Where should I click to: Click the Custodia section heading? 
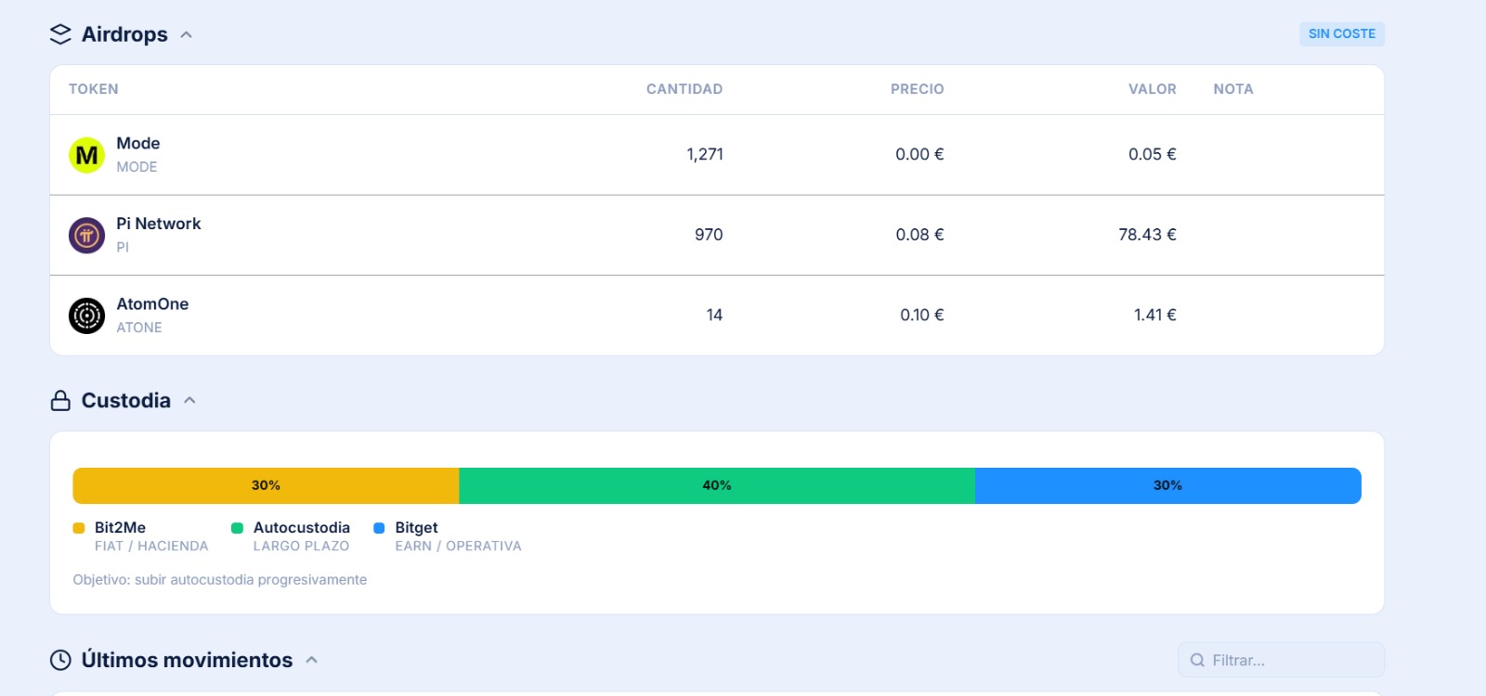pos(126,400)
